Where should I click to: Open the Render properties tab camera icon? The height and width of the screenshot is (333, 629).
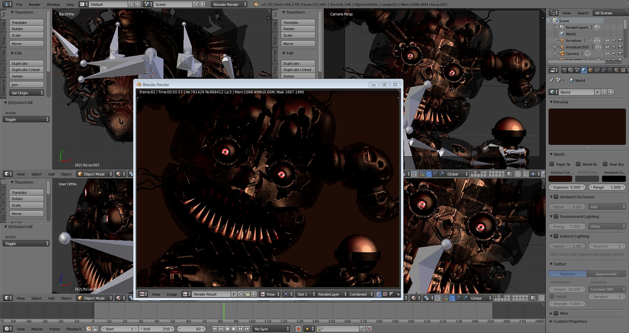point(564,70)
